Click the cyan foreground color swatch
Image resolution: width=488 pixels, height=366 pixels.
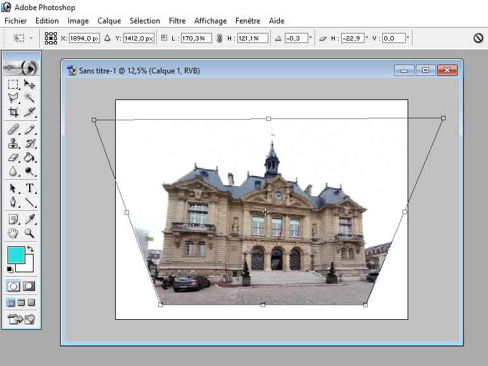pos(16,255)
